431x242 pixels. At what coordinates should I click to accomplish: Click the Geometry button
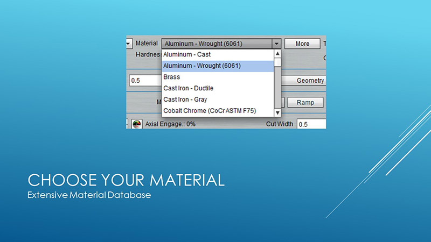coord(311,81)
